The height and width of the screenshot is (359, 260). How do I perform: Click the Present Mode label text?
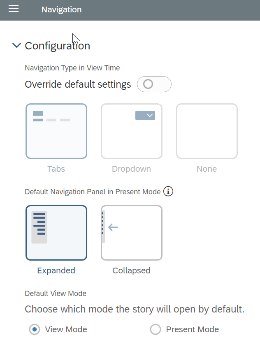pyautogui.click(x=192, y=329)
